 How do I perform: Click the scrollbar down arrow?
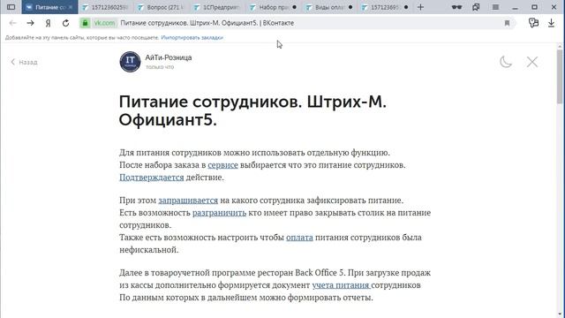coord(559,314)
